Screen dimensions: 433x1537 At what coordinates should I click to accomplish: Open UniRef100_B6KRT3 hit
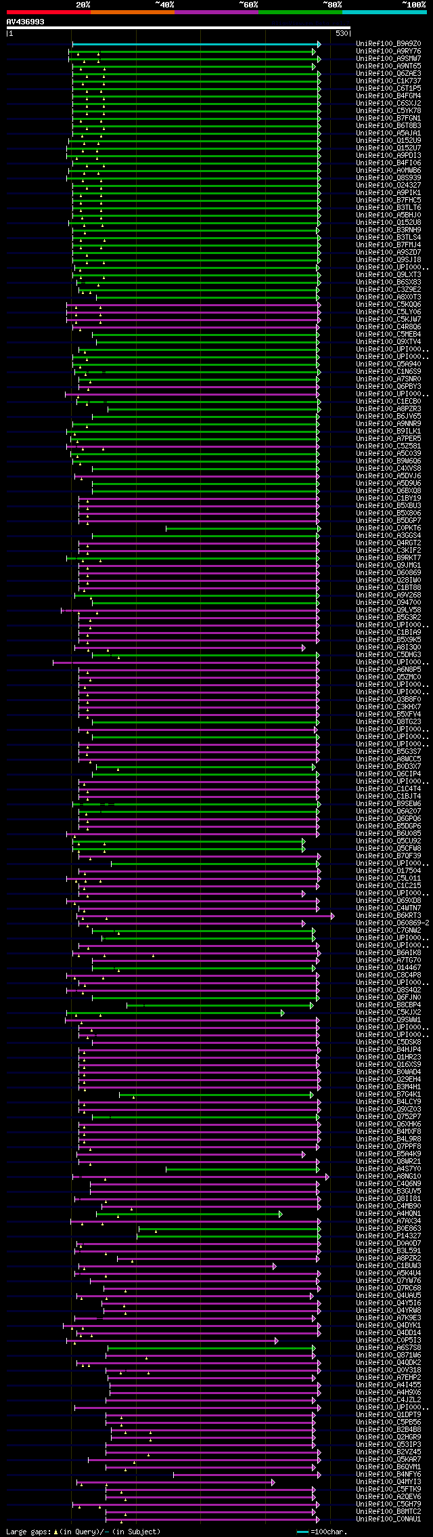point(388,916)
